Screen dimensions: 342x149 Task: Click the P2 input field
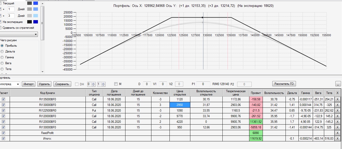[244, 84]
